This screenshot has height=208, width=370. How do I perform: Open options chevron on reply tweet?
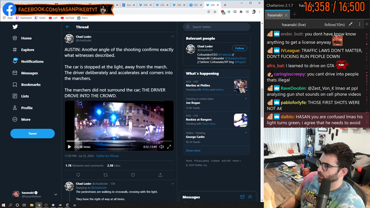[x=172, y=184]
